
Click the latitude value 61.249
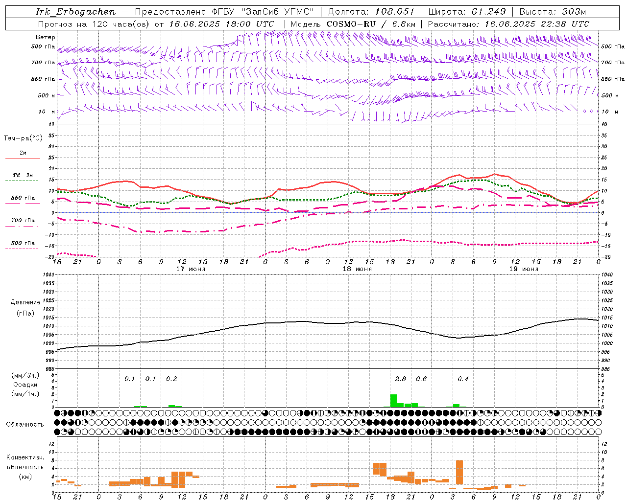489,12
